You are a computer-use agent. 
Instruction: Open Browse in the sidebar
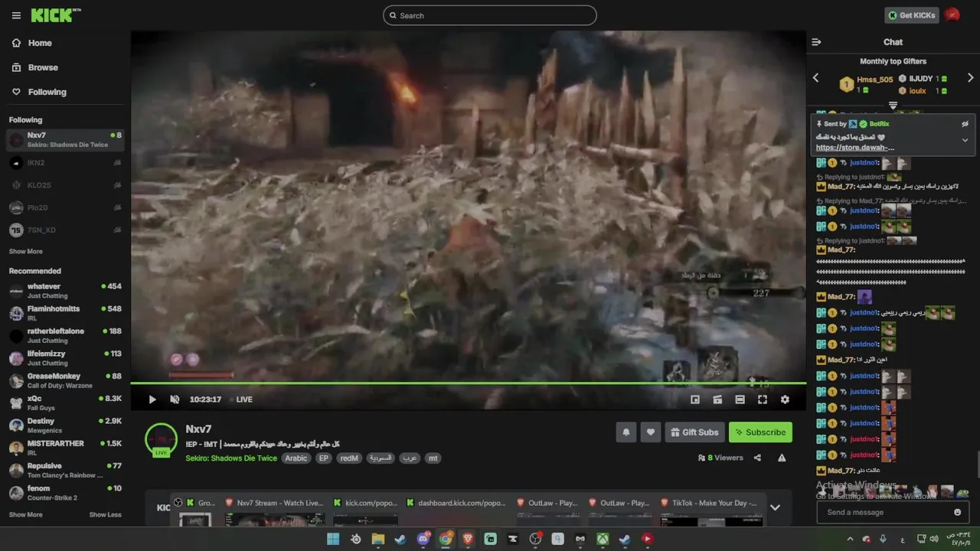43,67
